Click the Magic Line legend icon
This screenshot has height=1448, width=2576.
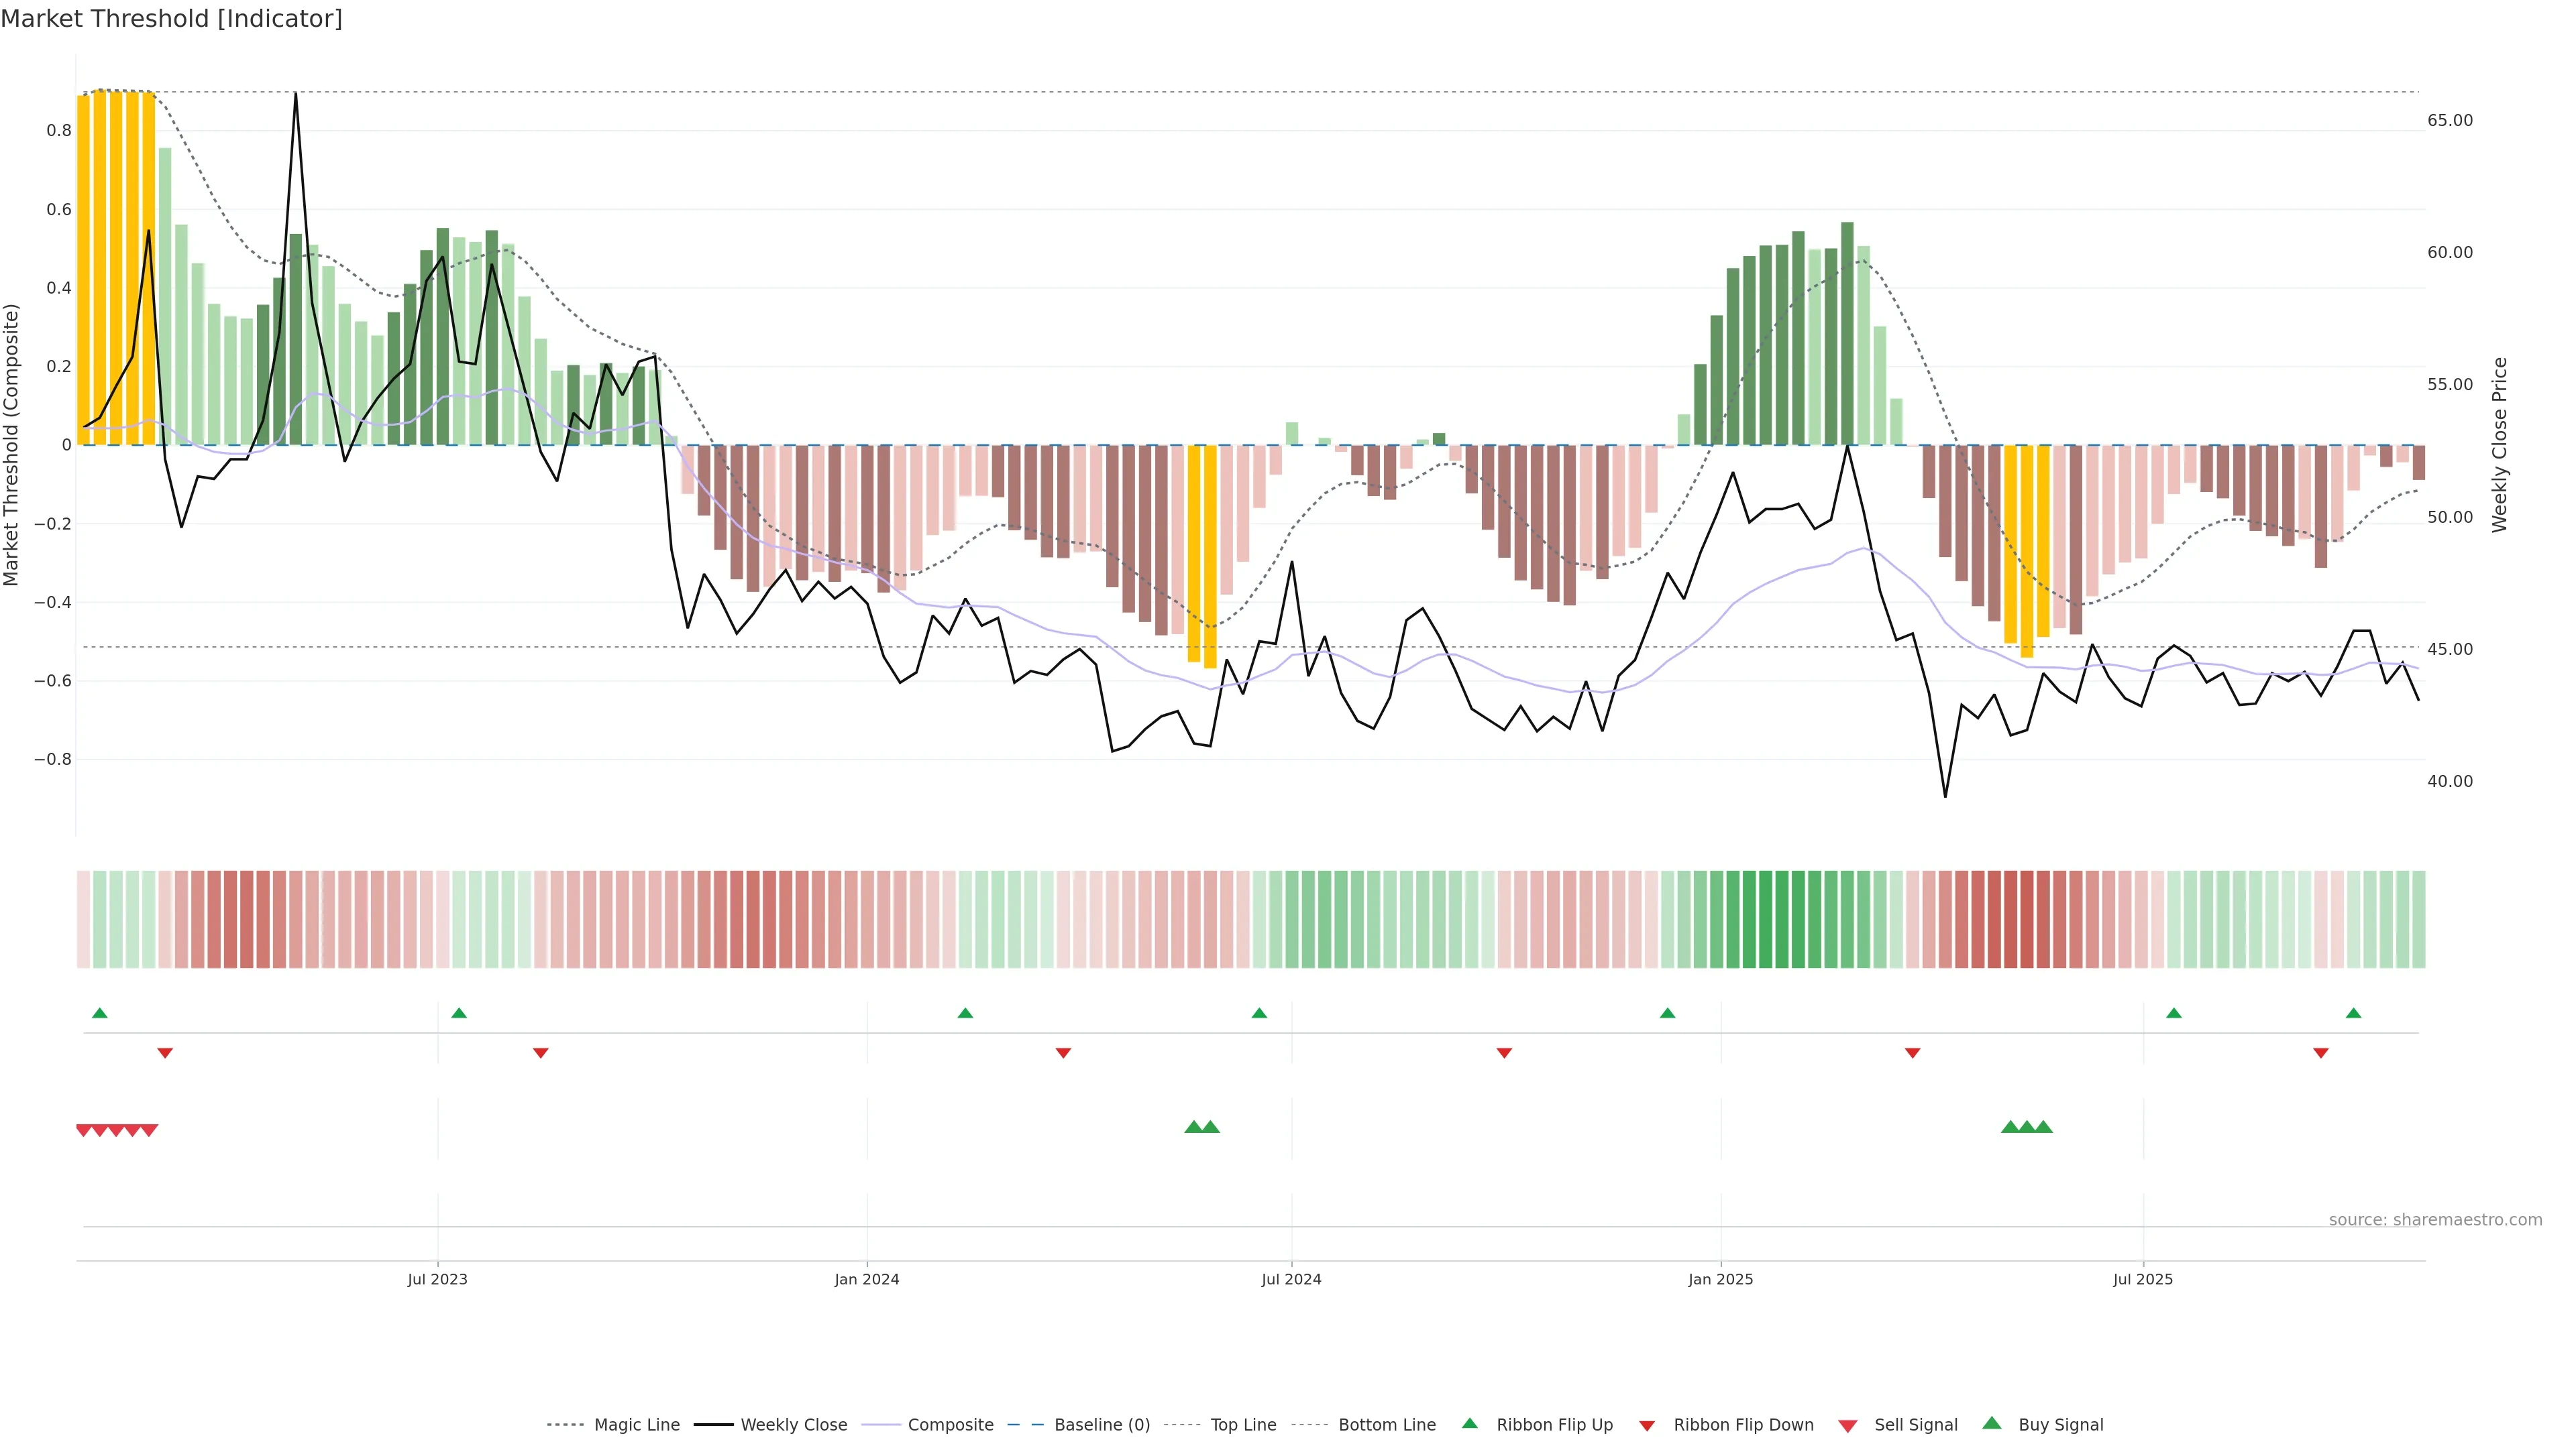[x=565, y=1425]
